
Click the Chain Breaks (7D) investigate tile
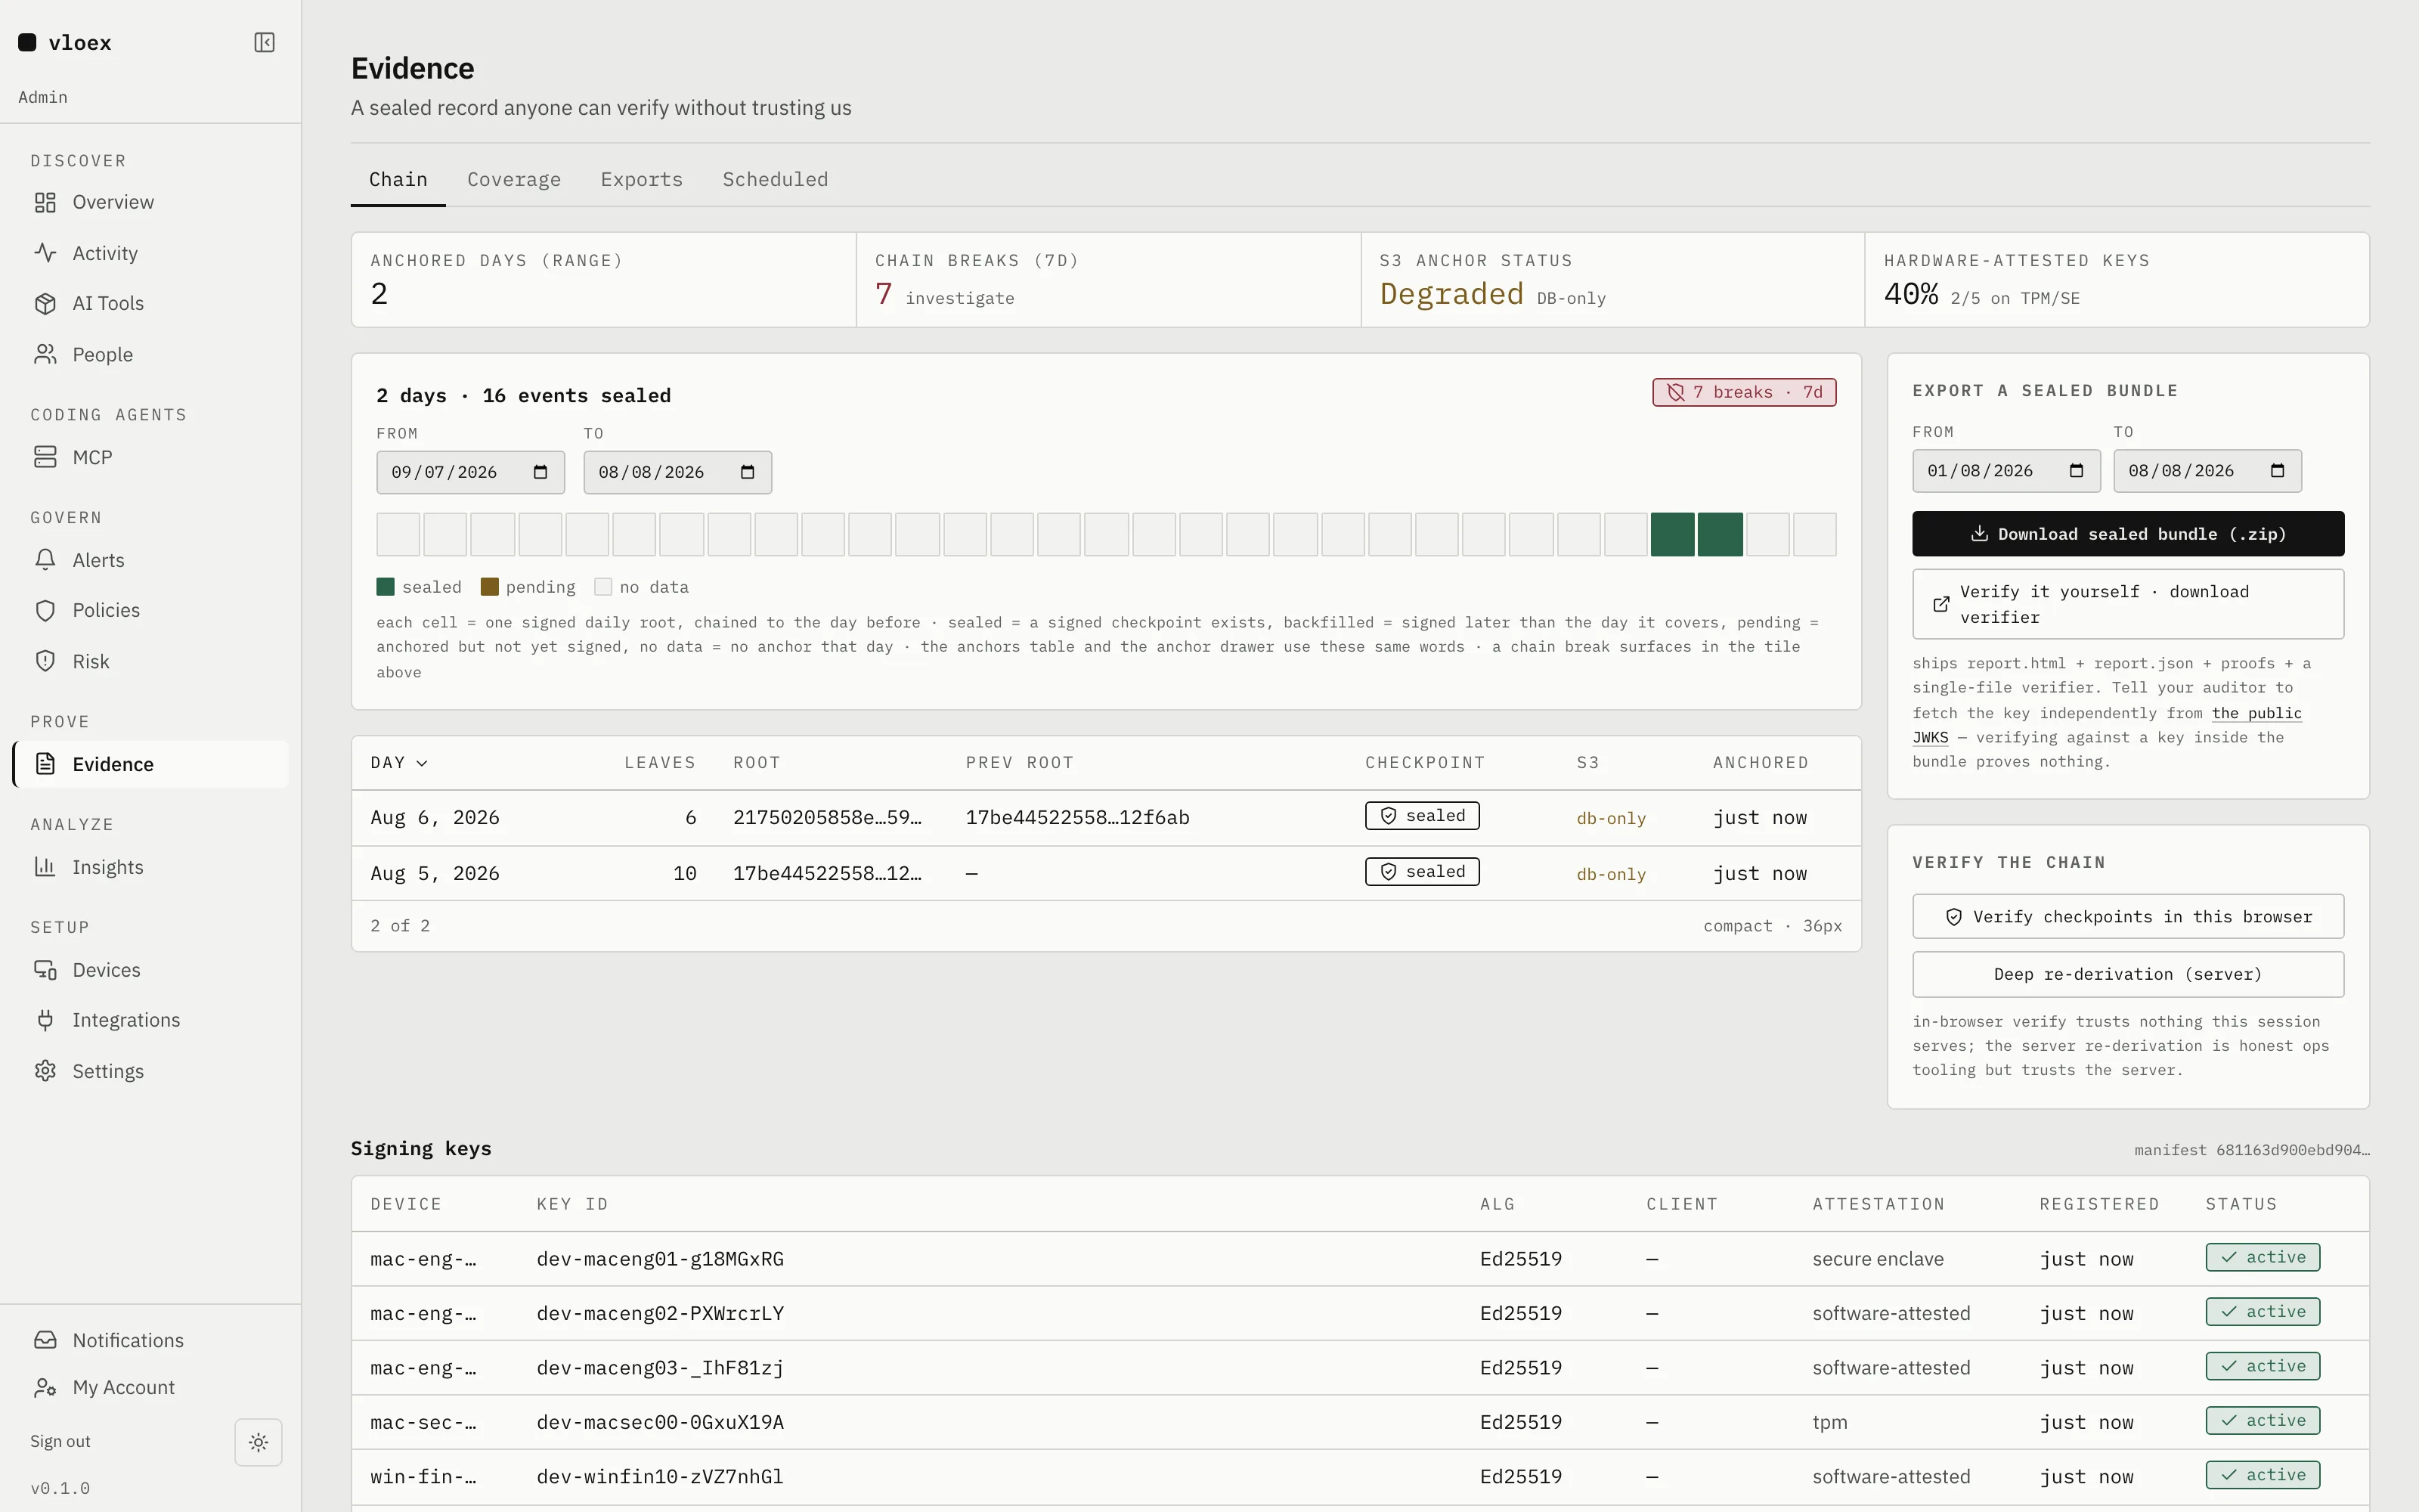click(1108, 280)
